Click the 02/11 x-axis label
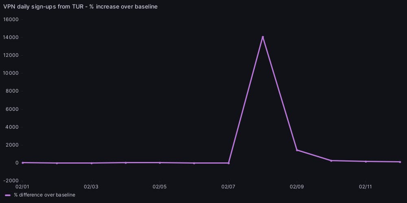This screenshot has width=407, height=203. click(x=365, y=187)
